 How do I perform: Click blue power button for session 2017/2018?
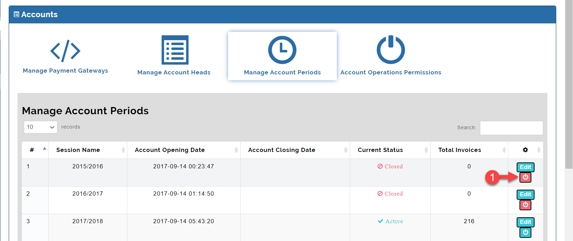coord(525,233)
